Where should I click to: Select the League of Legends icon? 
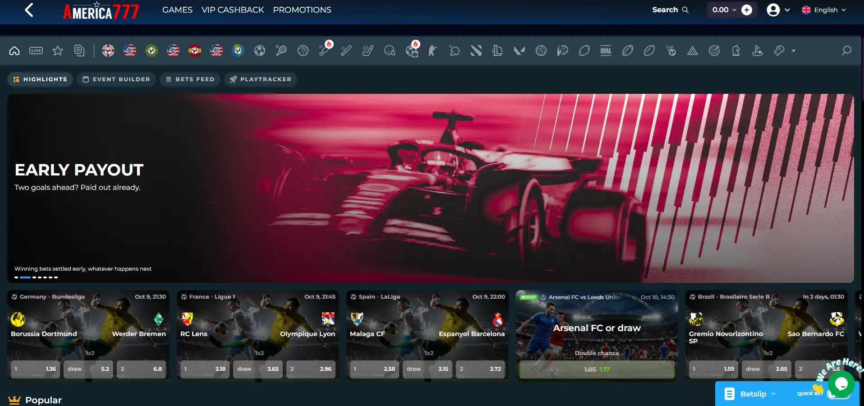[x=498, y=51]
